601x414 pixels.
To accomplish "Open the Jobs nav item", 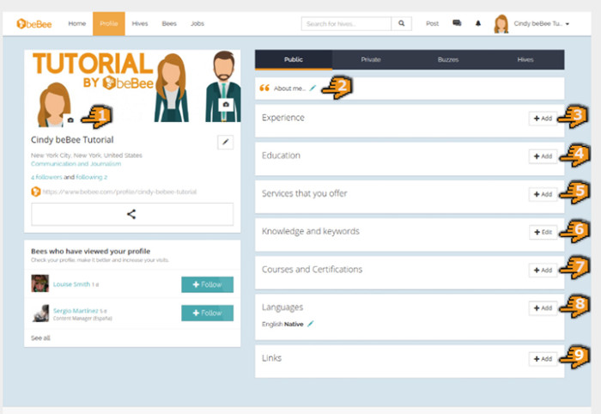I will (x=197, y=24).
